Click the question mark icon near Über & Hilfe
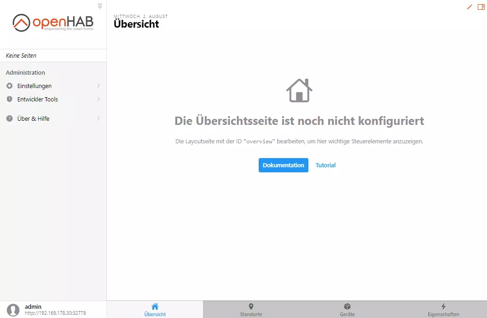Screen dimensions: 487x318 click(x=9, y=118)
